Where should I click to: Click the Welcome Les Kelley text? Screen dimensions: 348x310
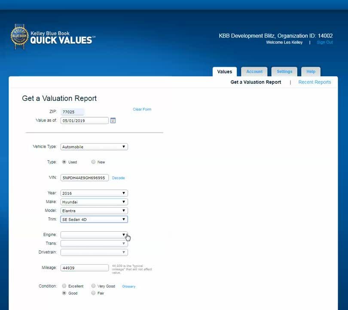[284, 42]
